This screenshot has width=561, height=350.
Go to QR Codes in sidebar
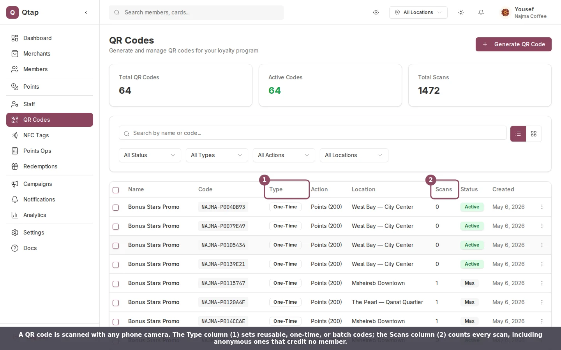(x=49, y=120)
